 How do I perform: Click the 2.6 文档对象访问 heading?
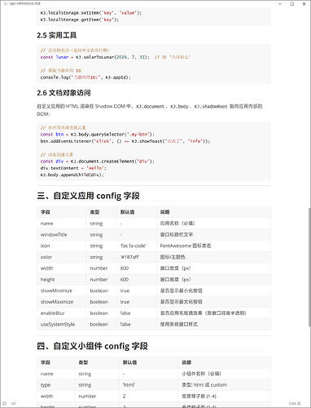pos(64,93)
